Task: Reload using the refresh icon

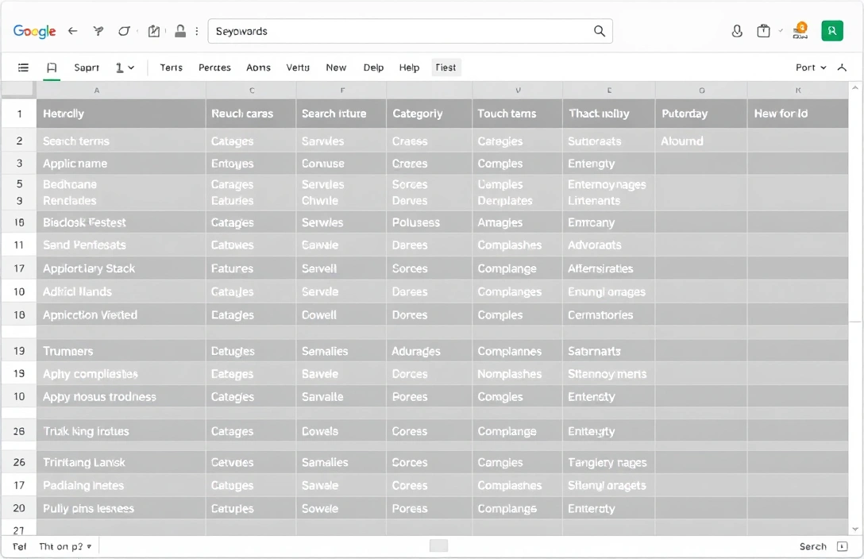Action: [124, 32]
